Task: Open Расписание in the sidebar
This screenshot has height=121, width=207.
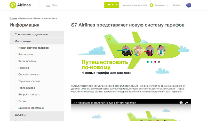Action: (x=26, y=54)
